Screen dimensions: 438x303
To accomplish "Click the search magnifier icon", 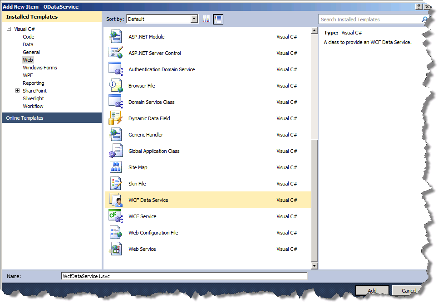I will point(424,19).
